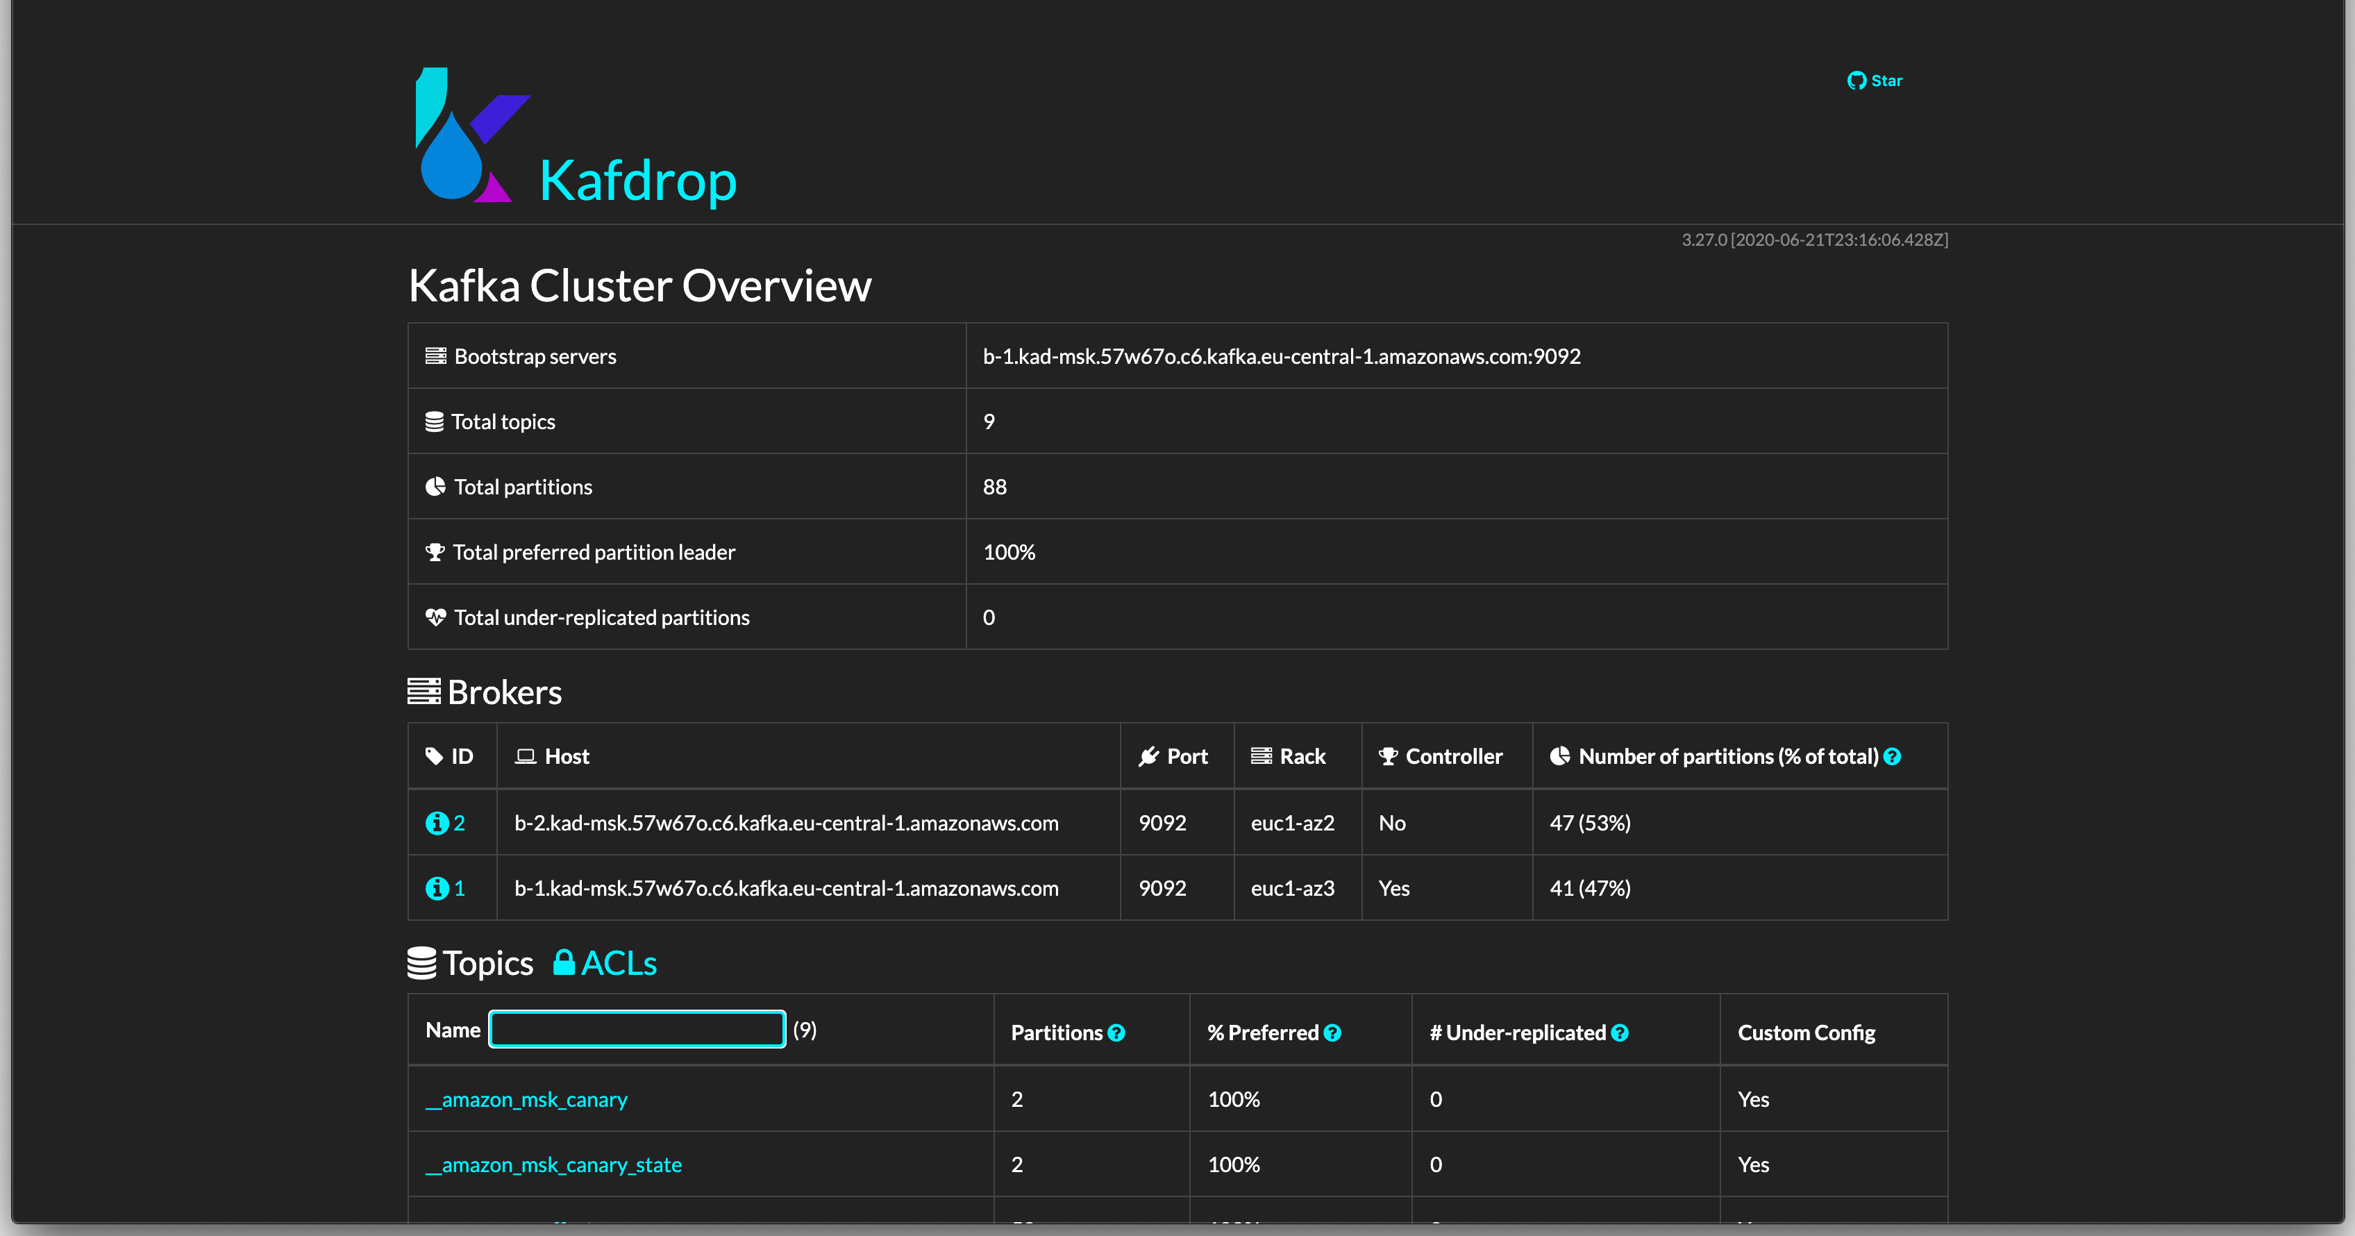The width and height of the screenshot is (2355, 1236).
Task: Click the Brokers section server icon
Action: (x=424, y=691)
